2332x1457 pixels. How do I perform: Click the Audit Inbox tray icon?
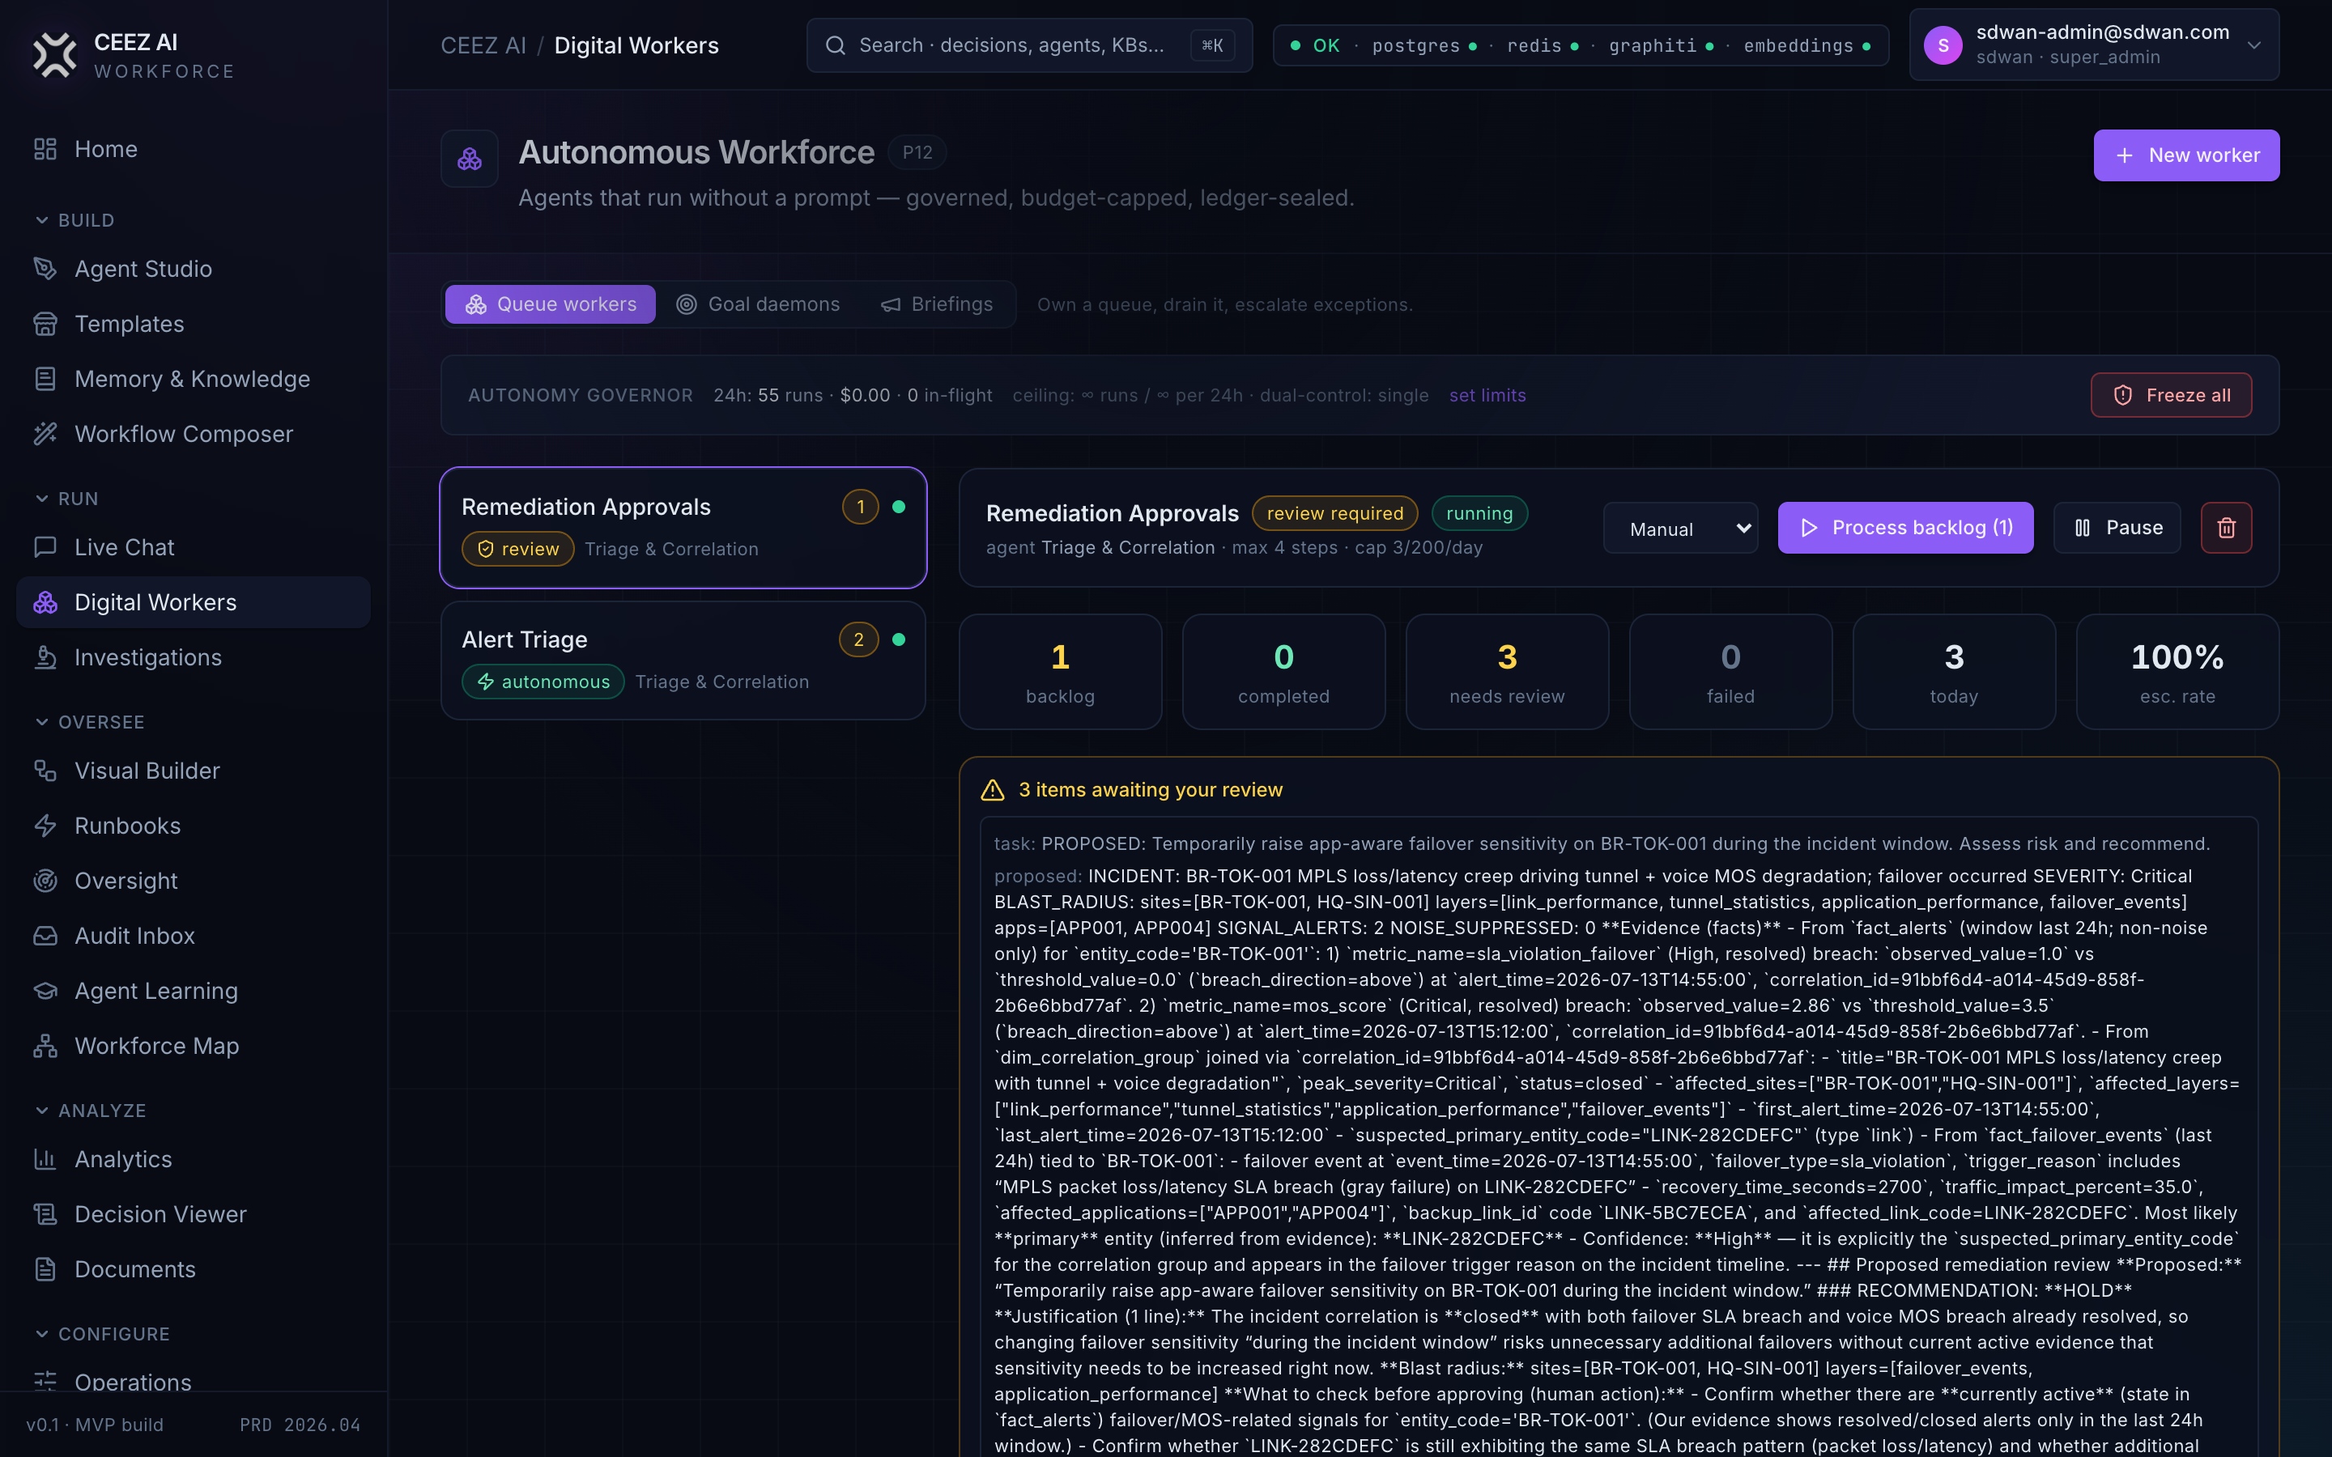45,936
